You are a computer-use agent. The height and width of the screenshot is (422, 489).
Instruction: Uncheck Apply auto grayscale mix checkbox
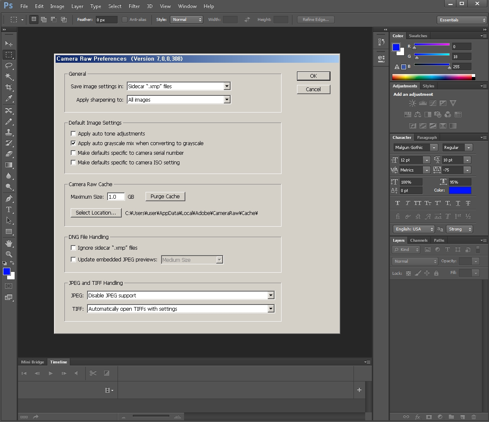click(73, 143)
